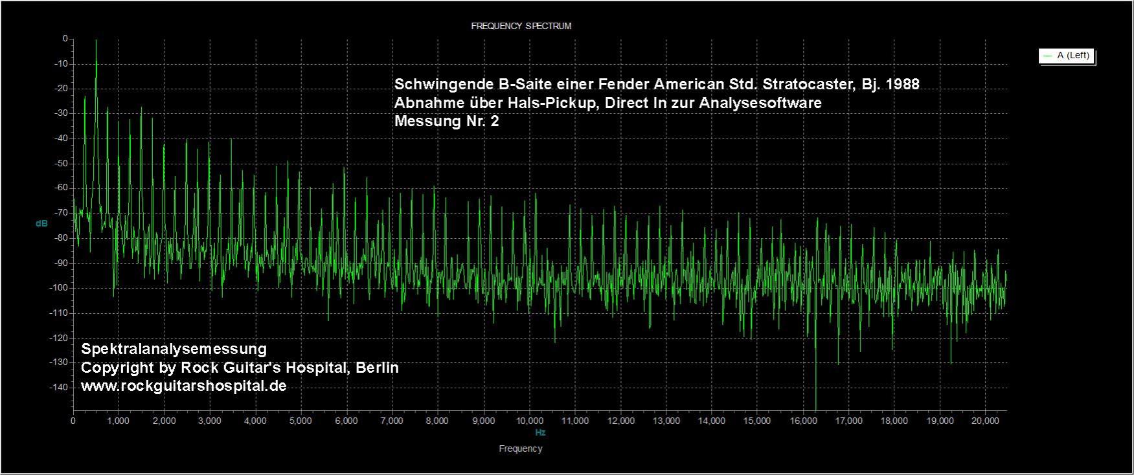Click the A (Left) legend entry

tap(1066, 56)
